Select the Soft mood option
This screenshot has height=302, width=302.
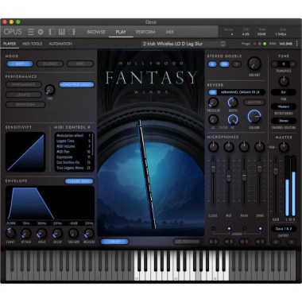point(20,64)
